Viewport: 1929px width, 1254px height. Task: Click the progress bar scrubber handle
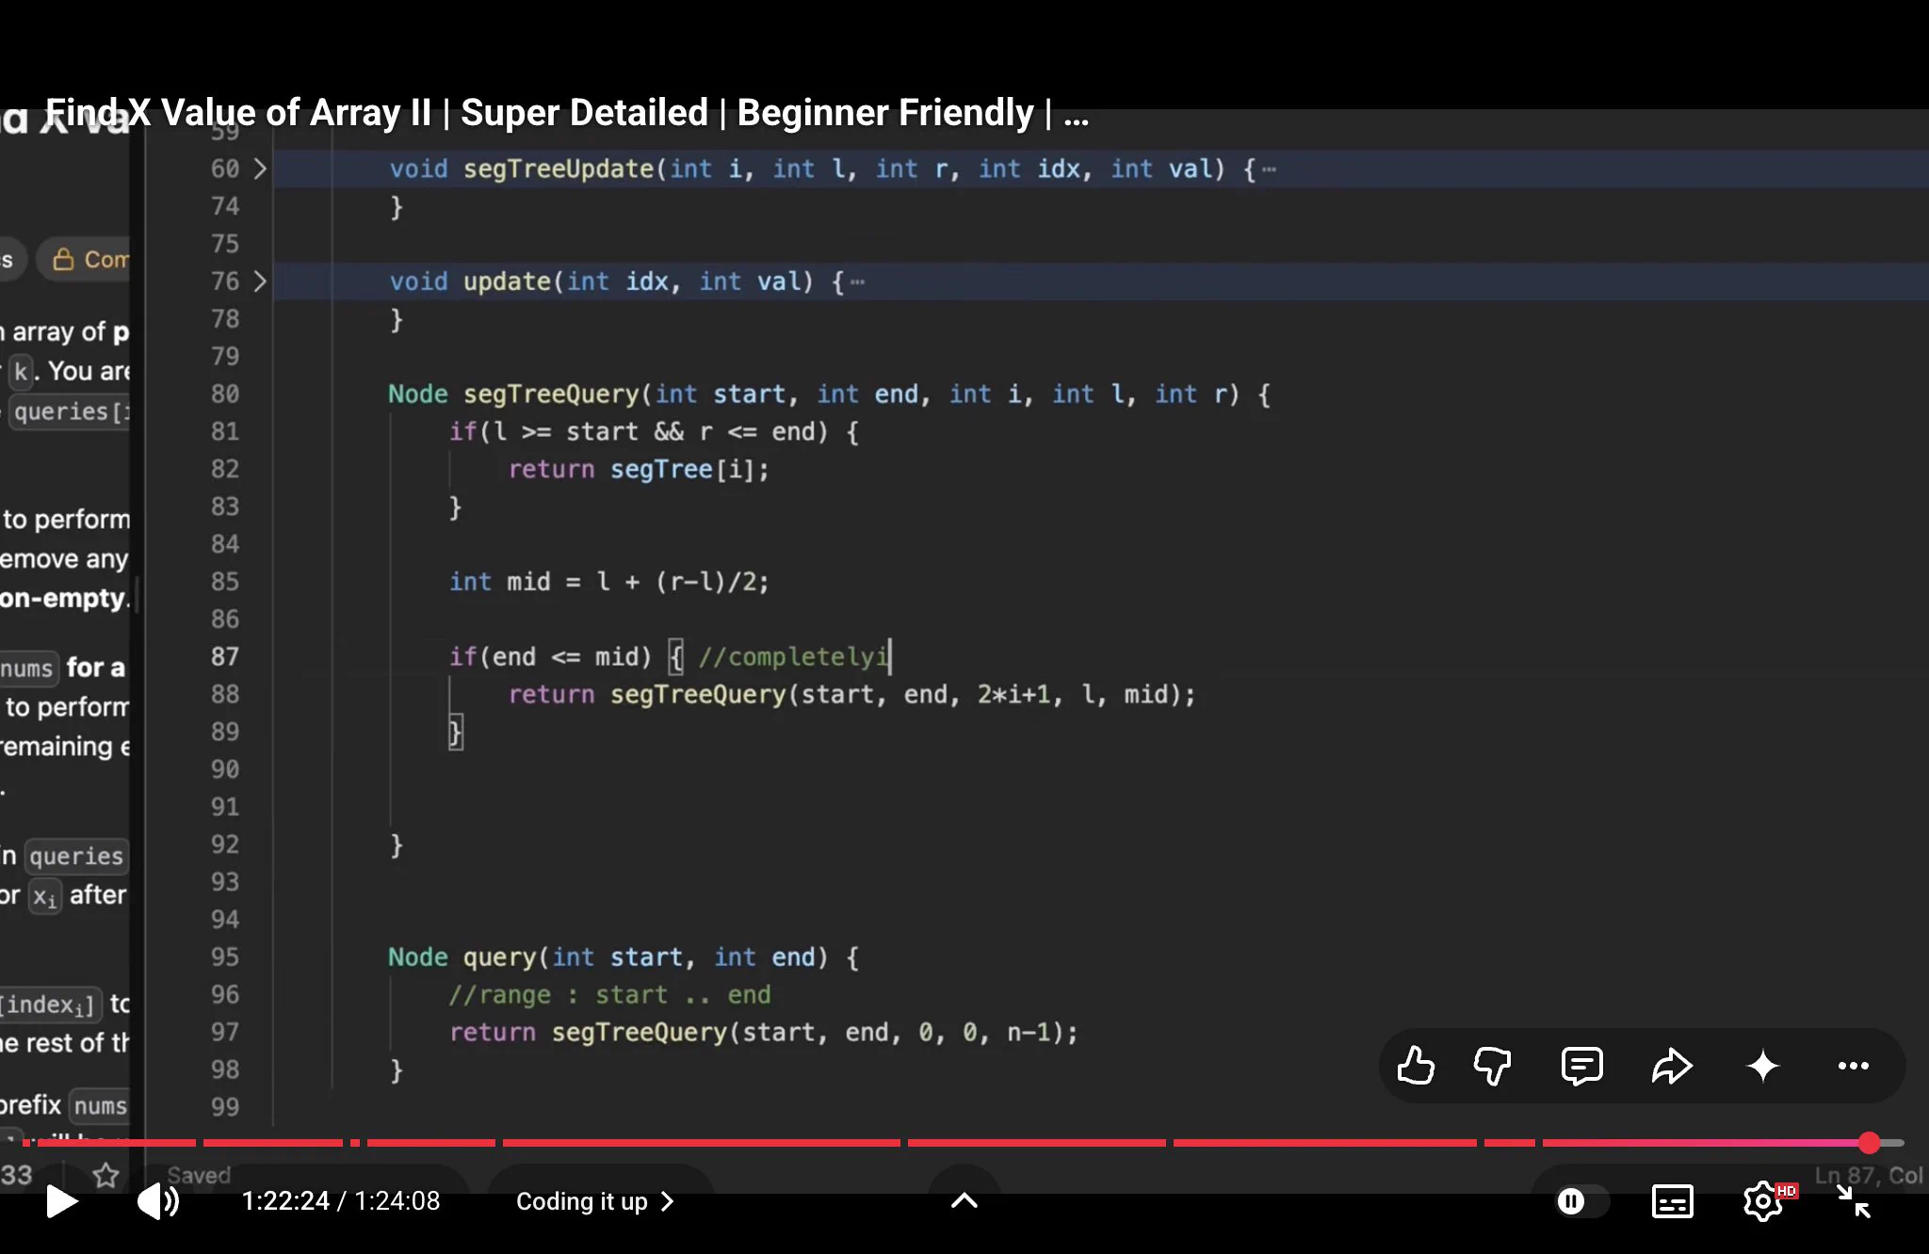coord(1870,1143)
